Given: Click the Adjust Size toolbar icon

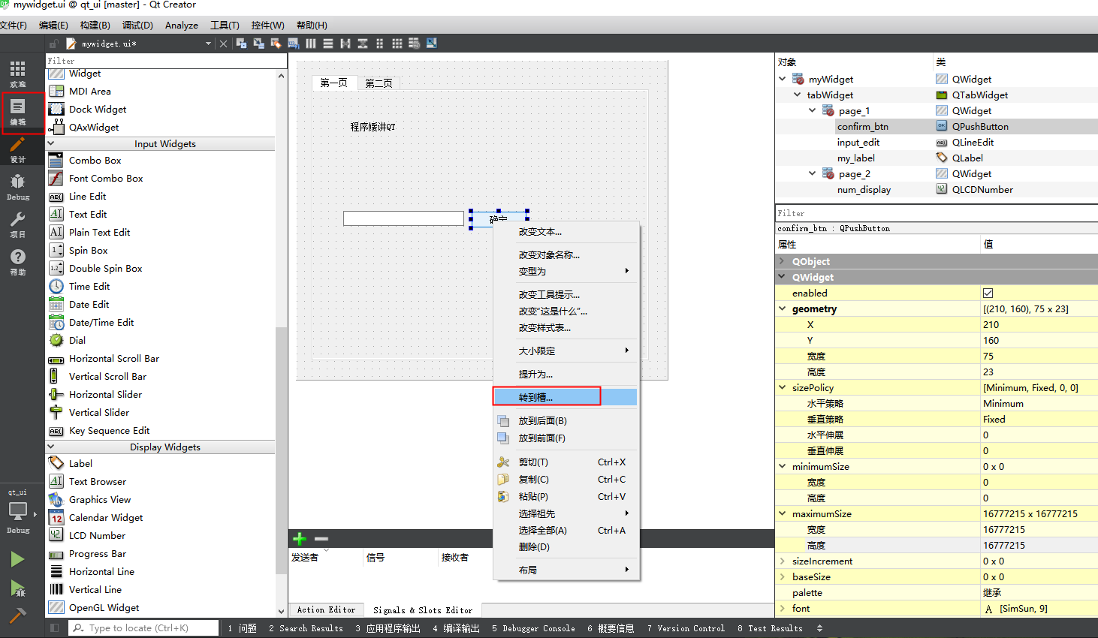Looking at the screenshot, I should (x=431, y=44).
